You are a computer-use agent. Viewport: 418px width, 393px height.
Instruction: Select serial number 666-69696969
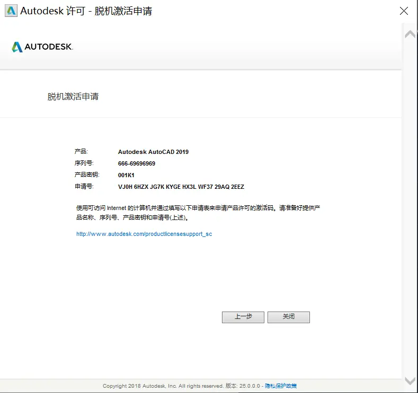click(137, 163)
